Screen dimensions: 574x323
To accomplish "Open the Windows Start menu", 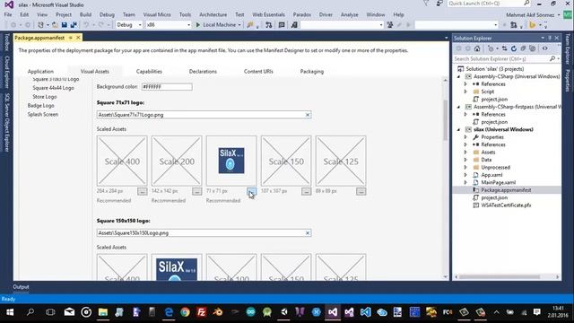I will 10,312.
